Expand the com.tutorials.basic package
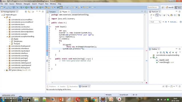This screenshot has width=182, height=102. coord(7,25)
